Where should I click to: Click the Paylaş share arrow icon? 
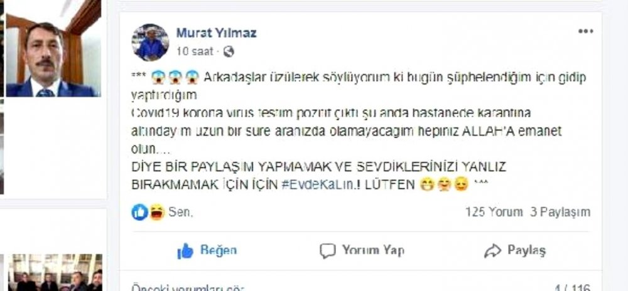tap(492, 251)
